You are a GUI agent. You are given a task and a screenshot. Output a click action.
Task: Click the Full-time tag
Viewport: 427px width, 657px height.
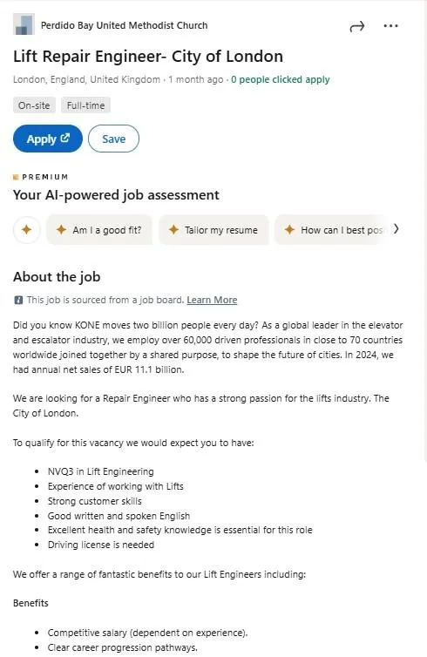(x=86, y=105)
